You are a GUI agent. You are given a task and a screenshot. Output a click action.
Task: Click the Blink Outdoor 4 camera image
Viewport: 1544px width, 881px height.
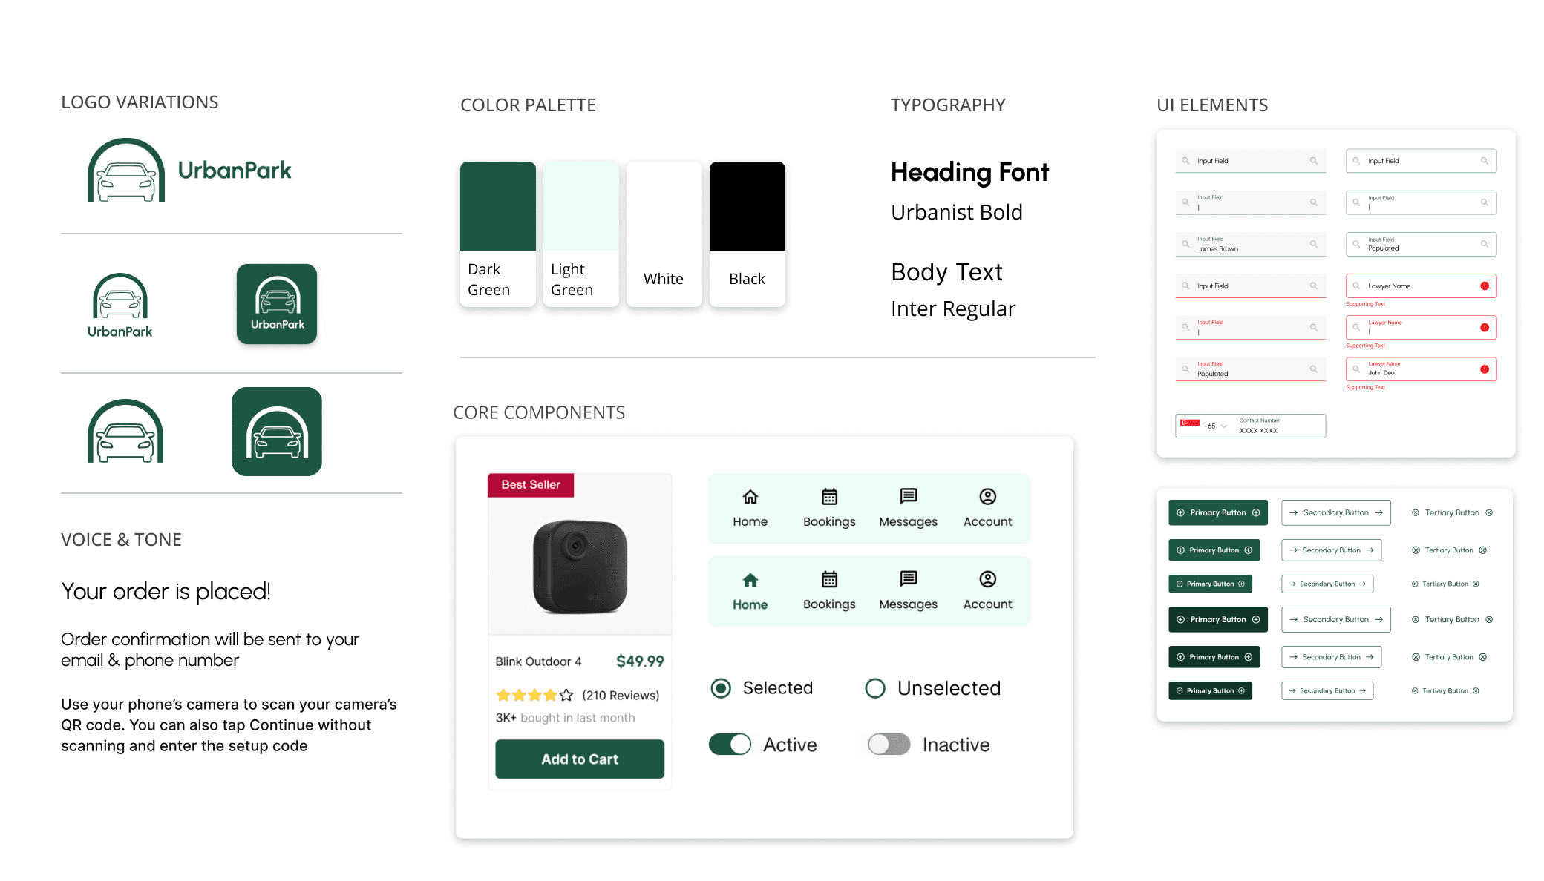[x=580, y=566]
